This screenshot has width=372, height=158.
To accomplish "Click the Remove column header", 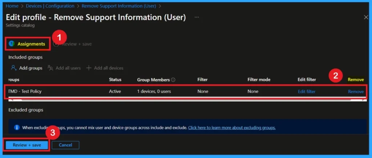I will click(356, 80).
